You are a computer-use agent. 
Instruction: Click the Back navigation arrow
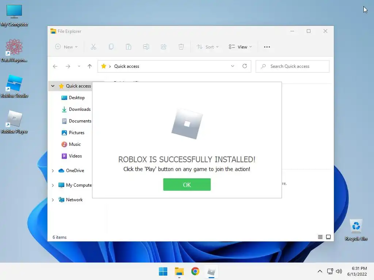click(55, 66)
